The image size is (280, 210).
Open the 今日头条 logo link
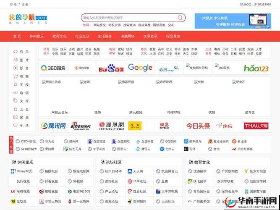point(198,126)
